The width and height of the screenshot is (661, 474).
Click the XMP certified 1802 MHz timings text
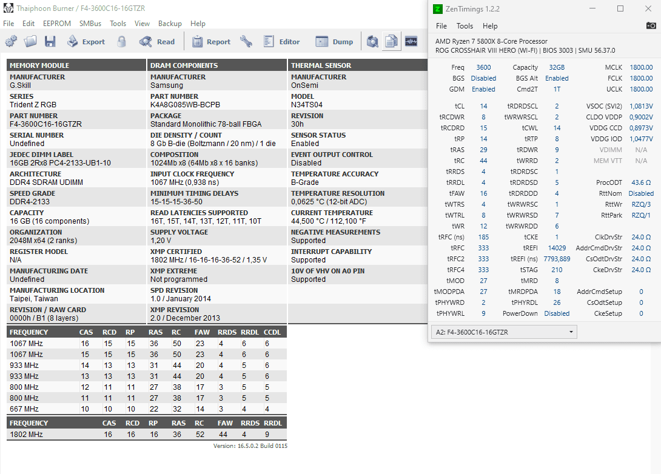click(x=209, y=260)
